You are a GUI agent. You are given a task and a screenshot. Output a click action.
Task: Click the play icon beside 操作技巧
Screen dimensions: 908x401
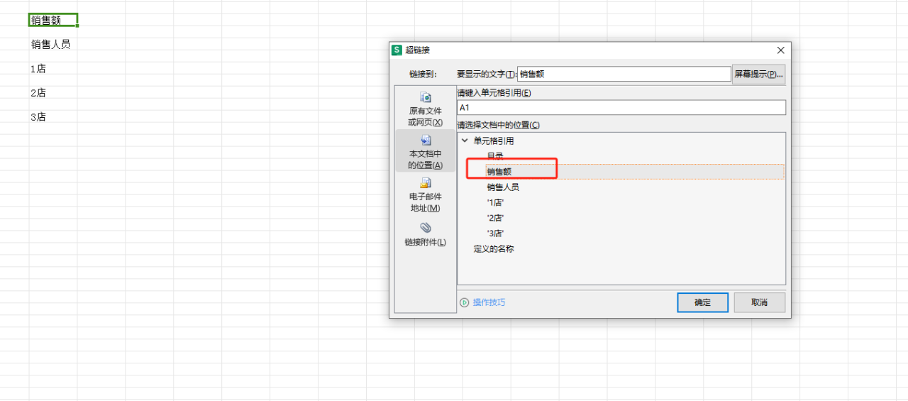coord(465,302)
